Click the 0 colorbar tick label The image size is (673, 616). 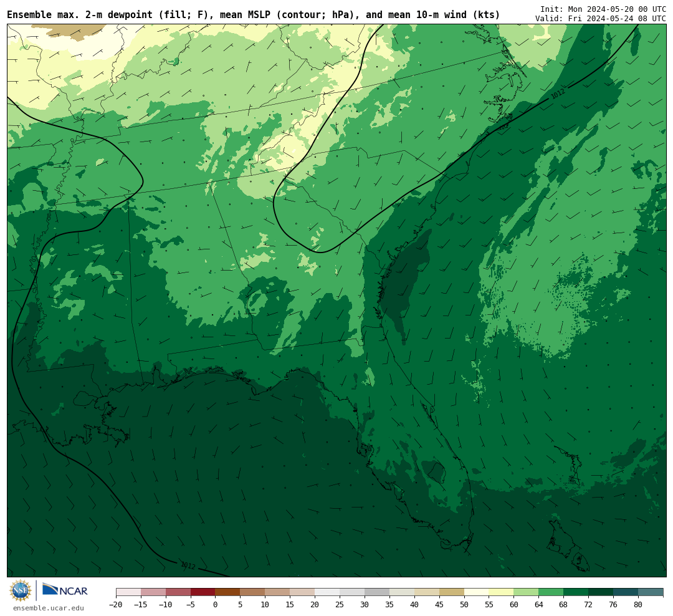coord(216,605)
